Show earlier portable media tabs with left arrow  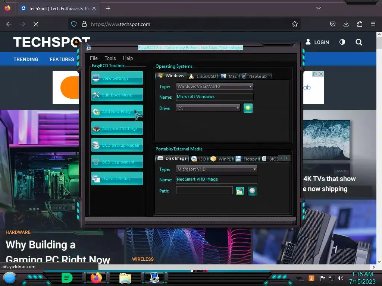[x=281, y=158]
